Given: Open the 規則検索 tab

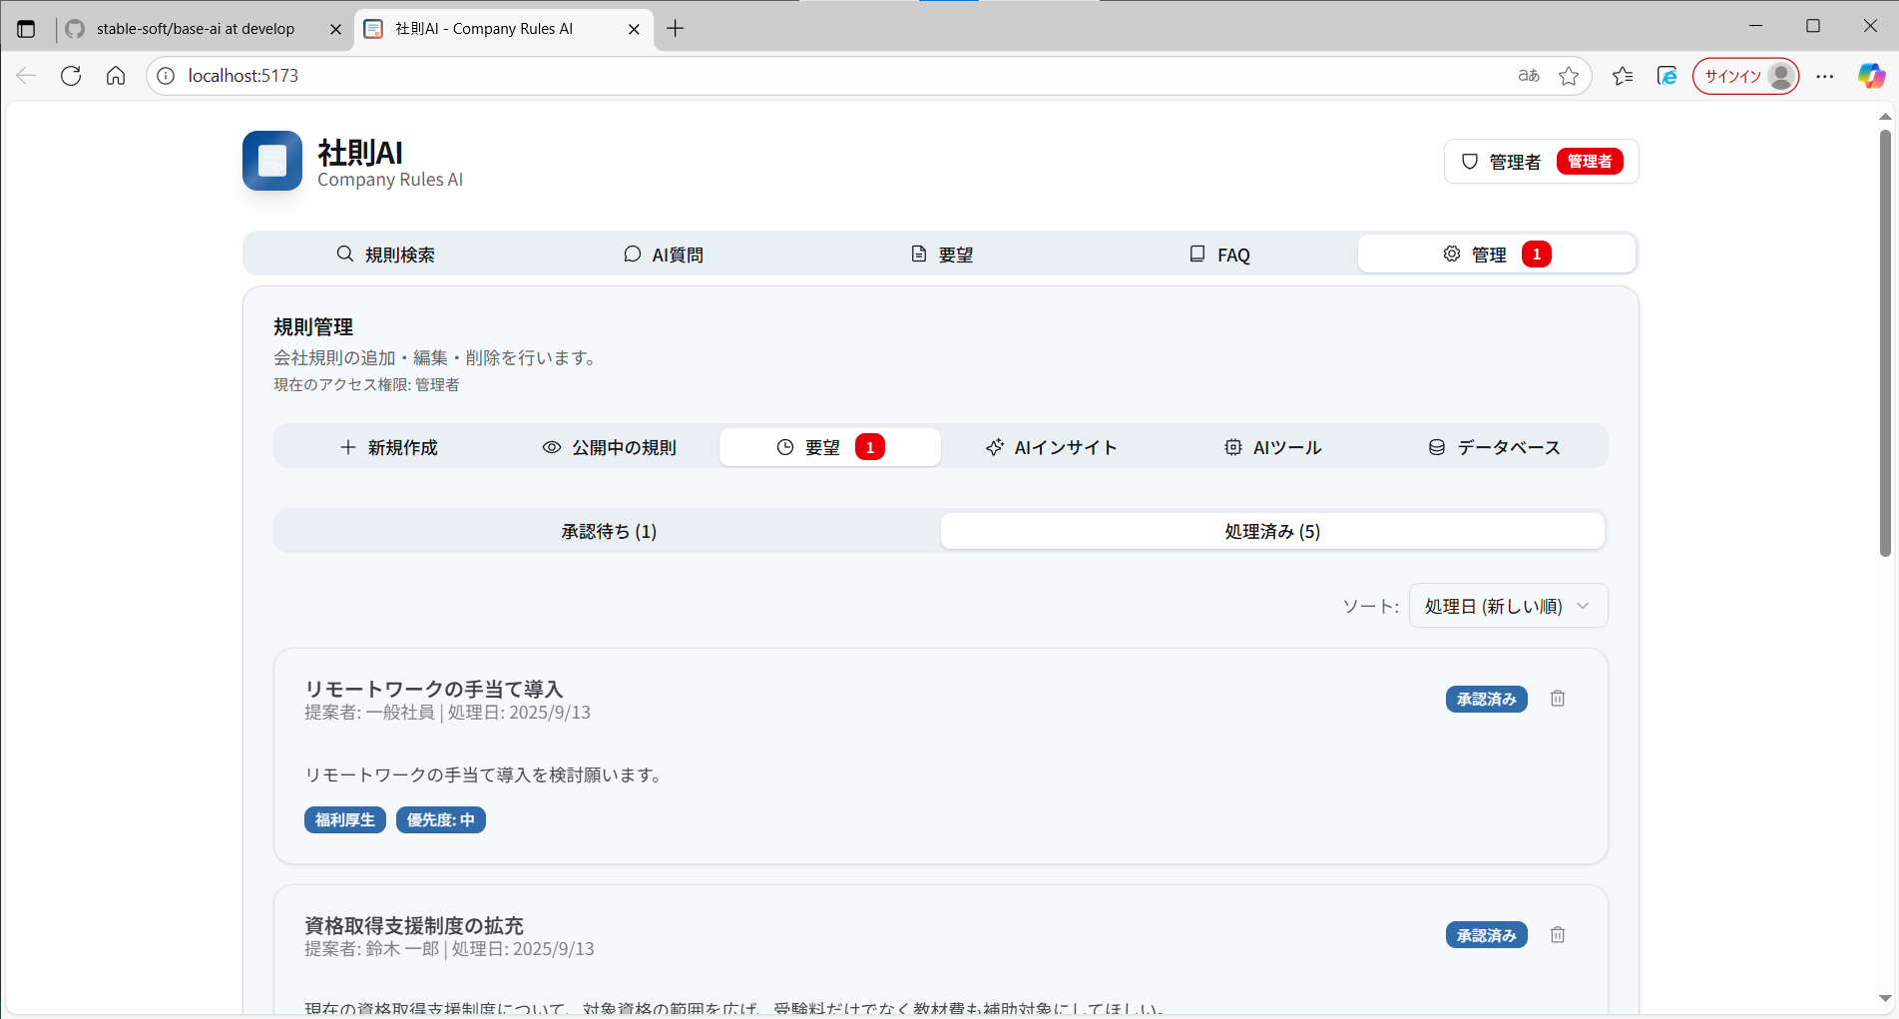Looking at the screenshot, I should 385,255.
